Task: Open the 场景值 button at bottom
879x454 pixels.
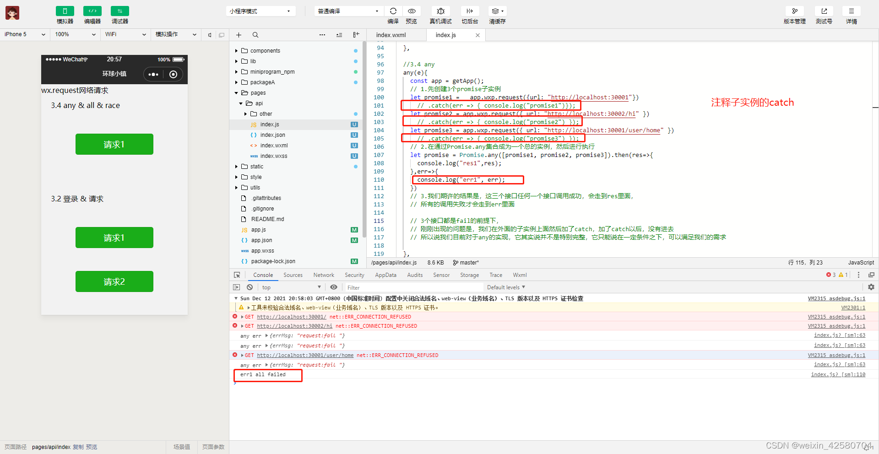Action: point(182,447)
